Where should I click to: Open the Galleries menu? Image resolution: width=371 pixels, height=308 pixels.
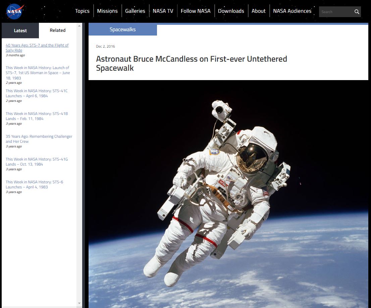coord(135,11)
